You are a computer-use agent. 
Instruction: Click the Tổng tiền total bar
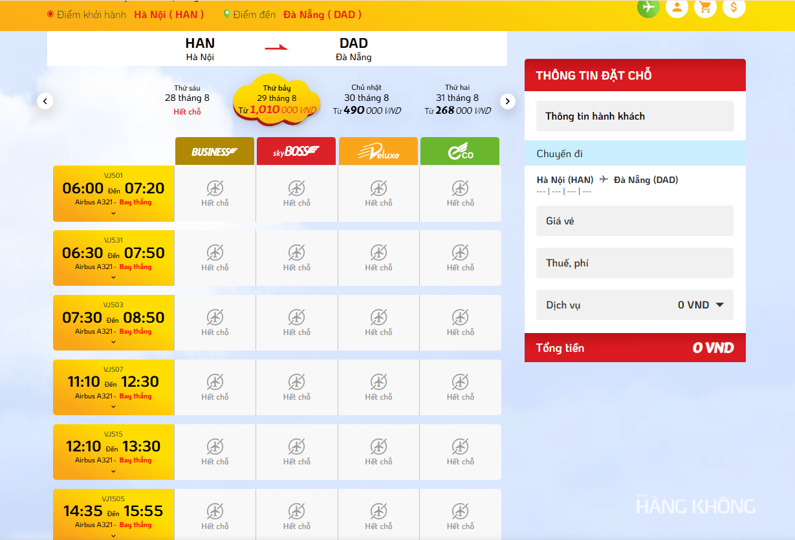[x=635, y=348]
